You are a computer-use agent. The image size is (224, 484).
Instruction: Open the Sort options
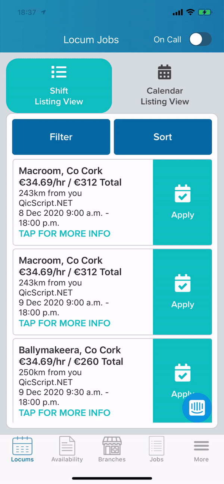click(163, 137)
